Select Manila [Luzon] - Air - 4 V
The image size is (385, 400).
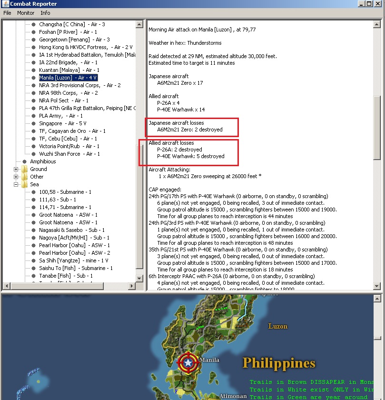tap(68, 78)
